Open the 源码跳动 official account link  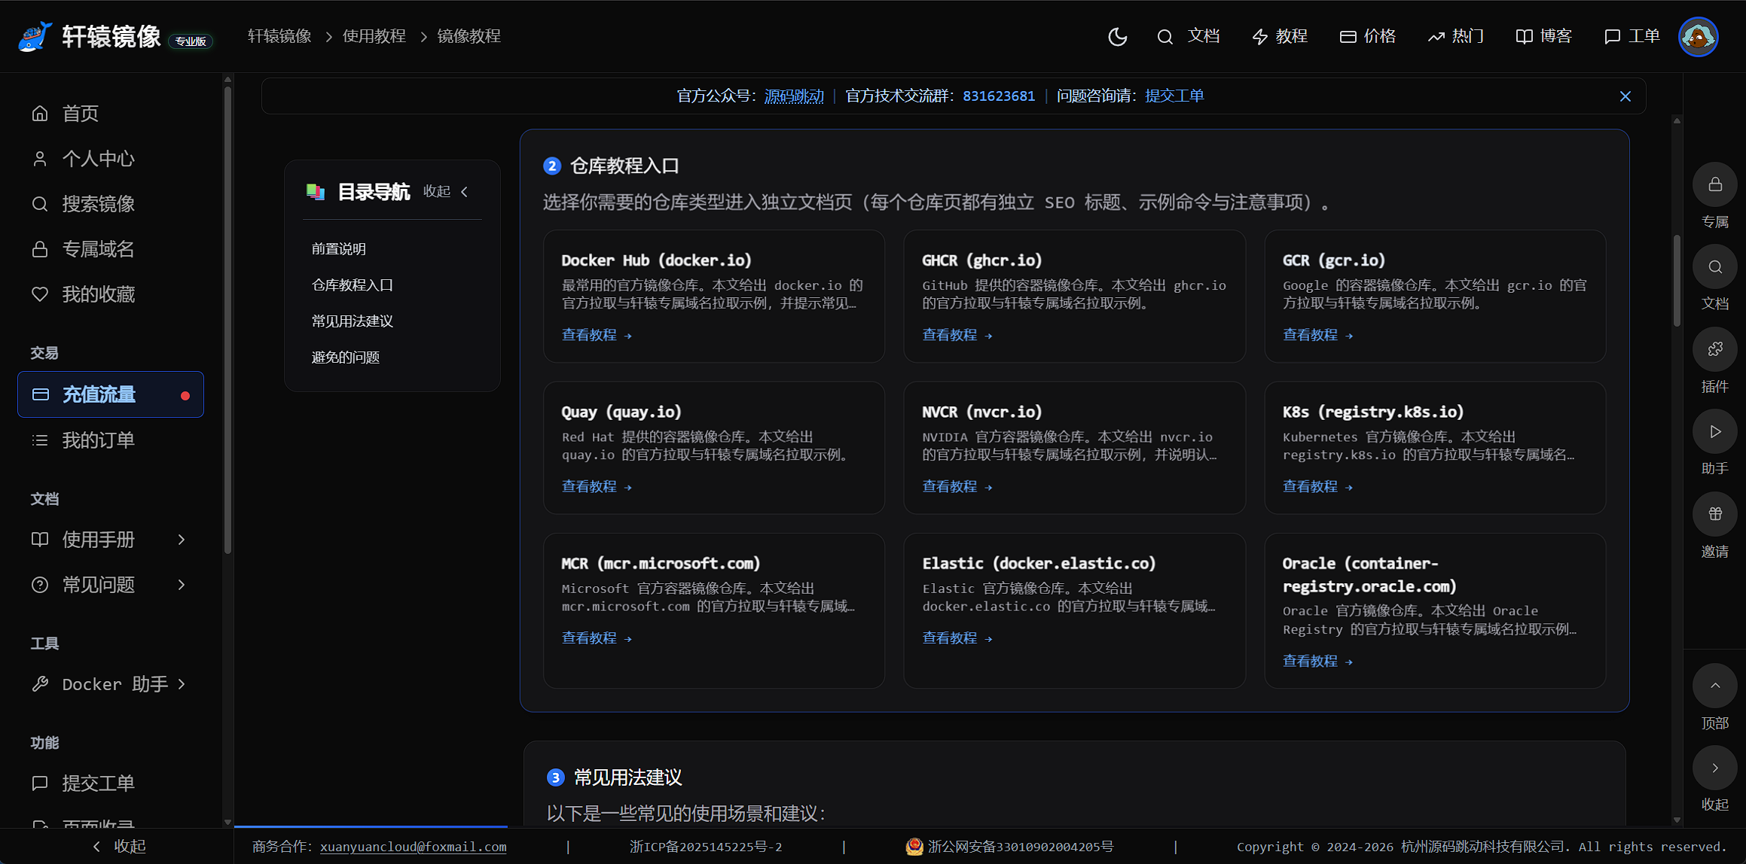[794, 96]
